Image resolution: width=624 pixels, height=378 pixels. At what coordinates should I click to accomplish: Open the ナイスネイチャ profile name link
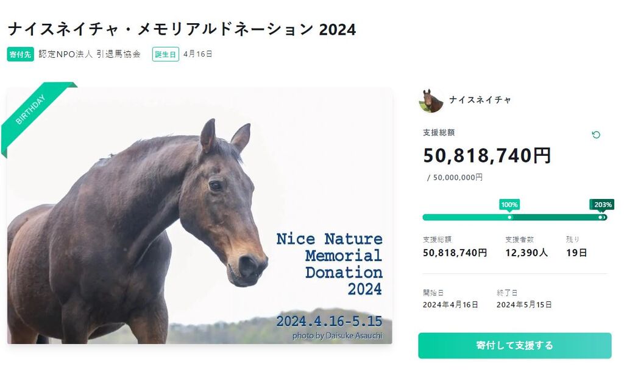pyautogui.click(x=480, y=100)
